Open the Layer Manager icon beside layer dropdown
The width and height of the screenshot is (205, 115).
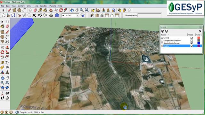click(x=83, y=15)
